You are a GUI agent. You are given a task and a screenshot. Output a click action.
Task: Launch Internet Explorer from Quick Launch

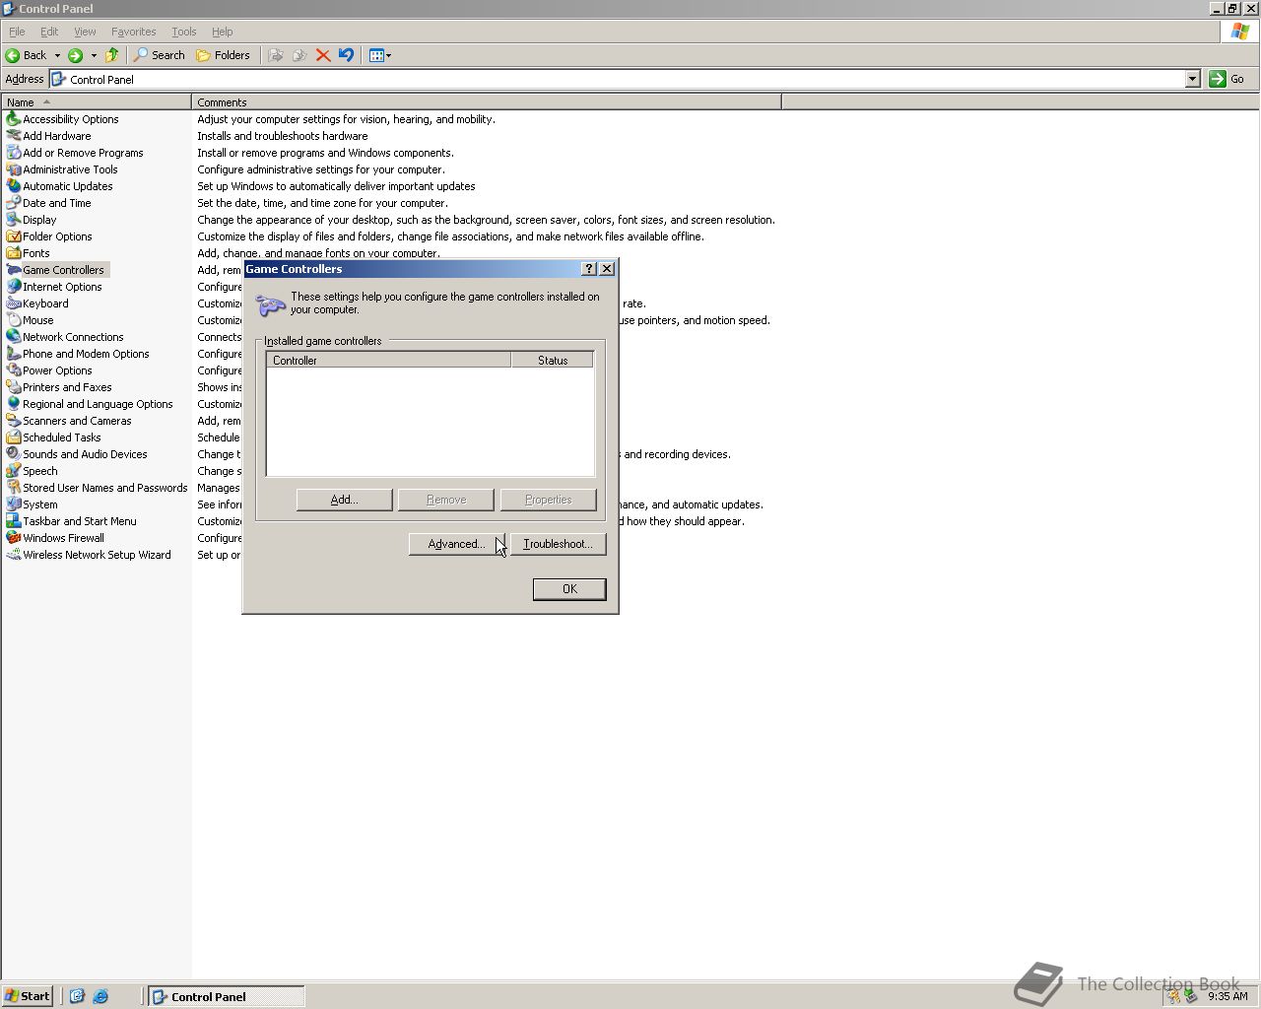100,996
